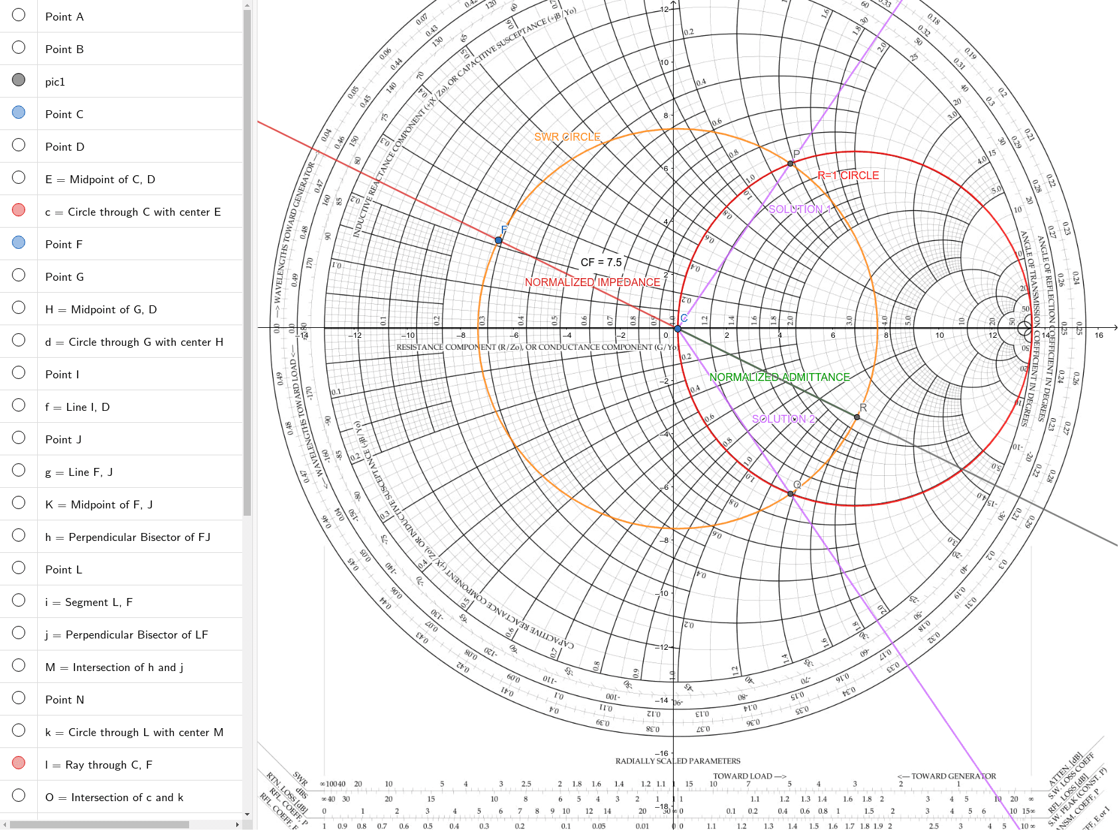Click the algebra panel vertical scrollbar thumb
Viewport: 1119px width, 831px height.
coord(247,262)
